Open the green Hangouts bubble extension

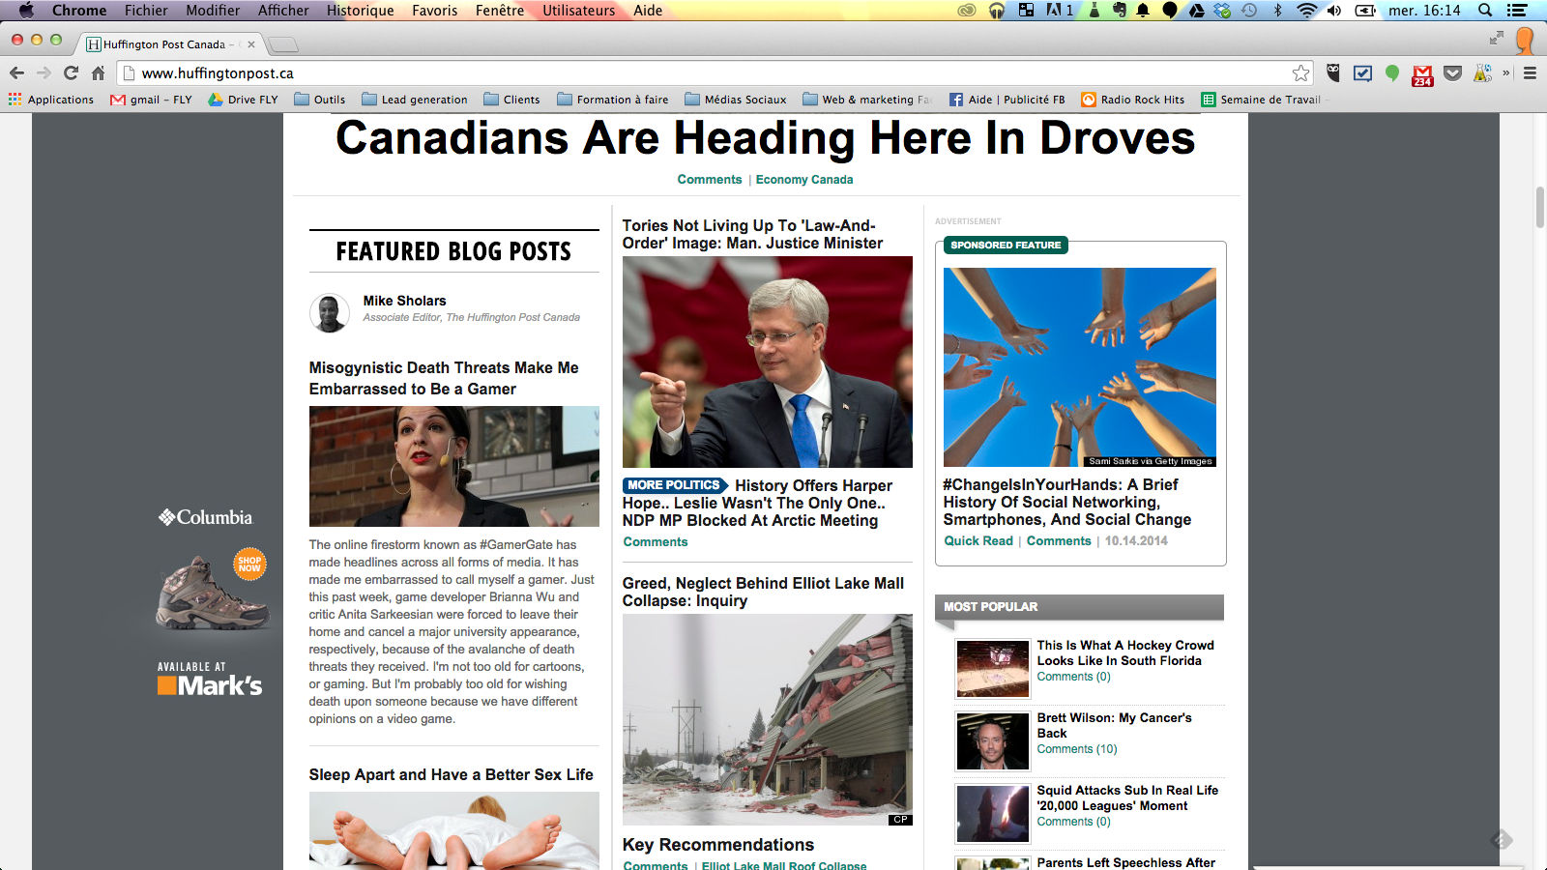click(1392, 72)
